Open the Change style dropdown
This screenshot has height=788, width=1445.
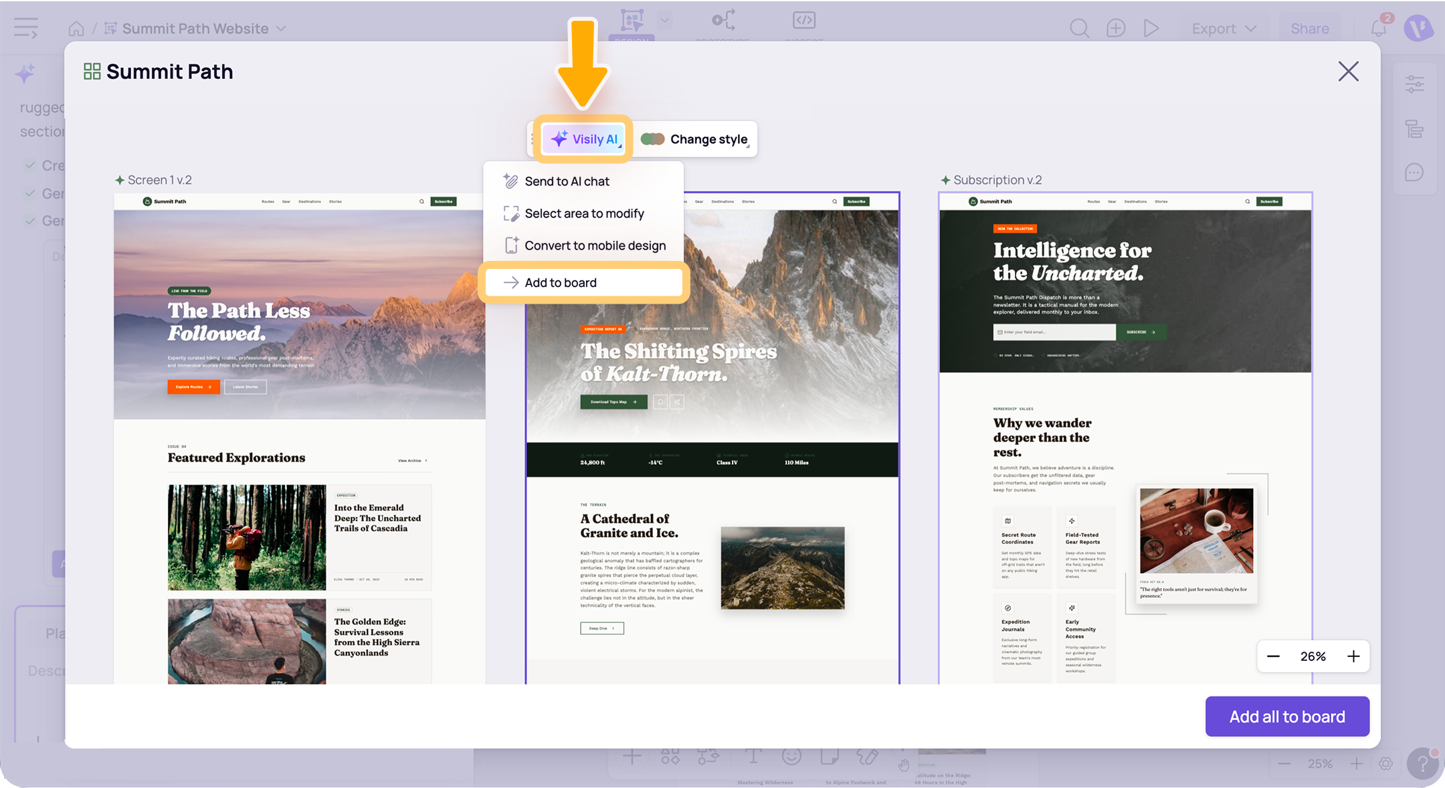pyautogui.click(x=694, y=139)
